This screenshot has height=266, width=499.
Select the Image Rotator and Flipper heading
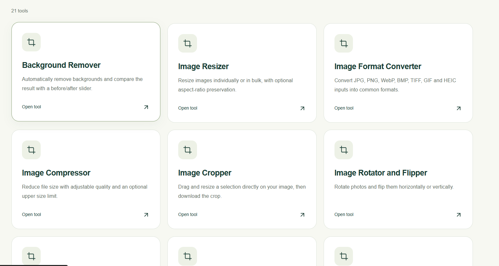(381, 173)
